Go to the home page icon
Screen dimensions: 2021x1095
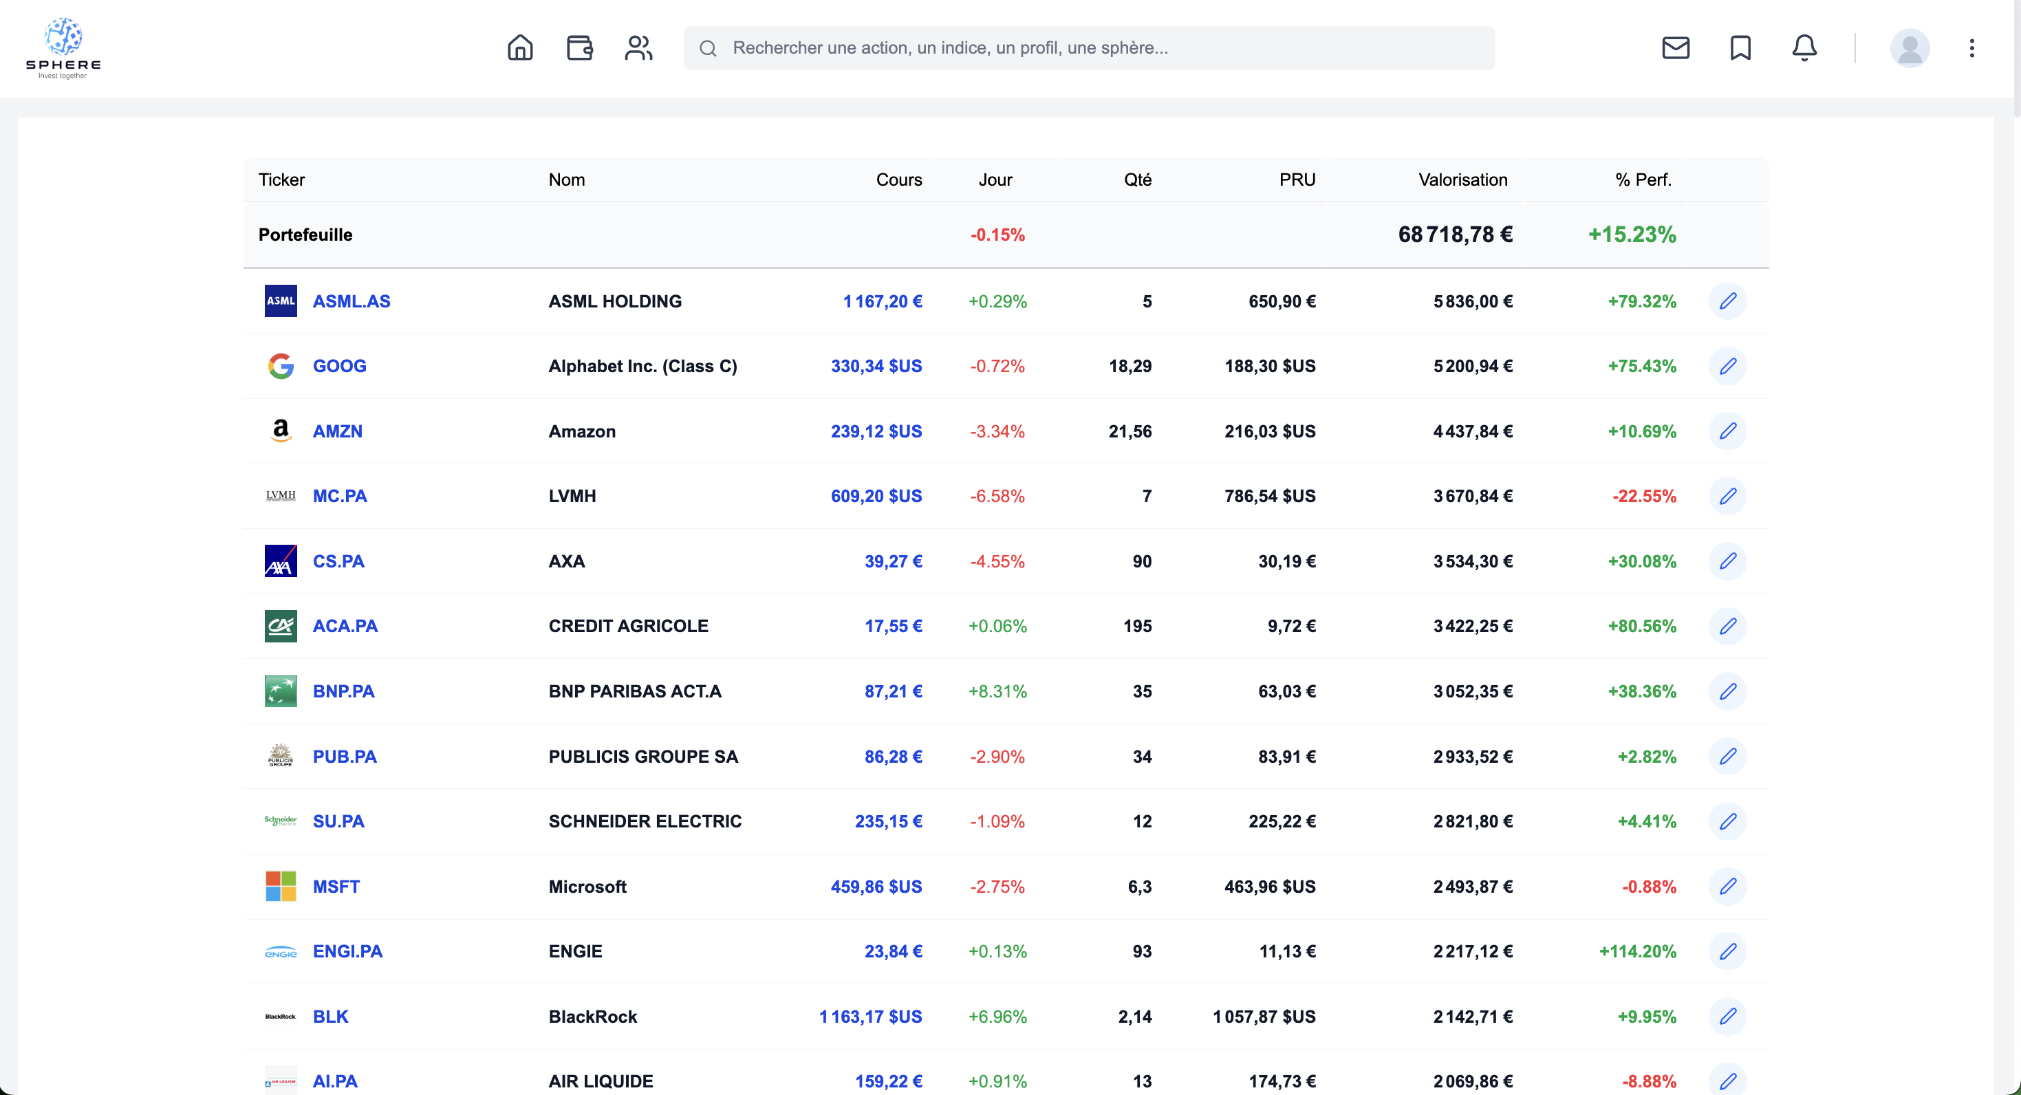click(519, 48)
